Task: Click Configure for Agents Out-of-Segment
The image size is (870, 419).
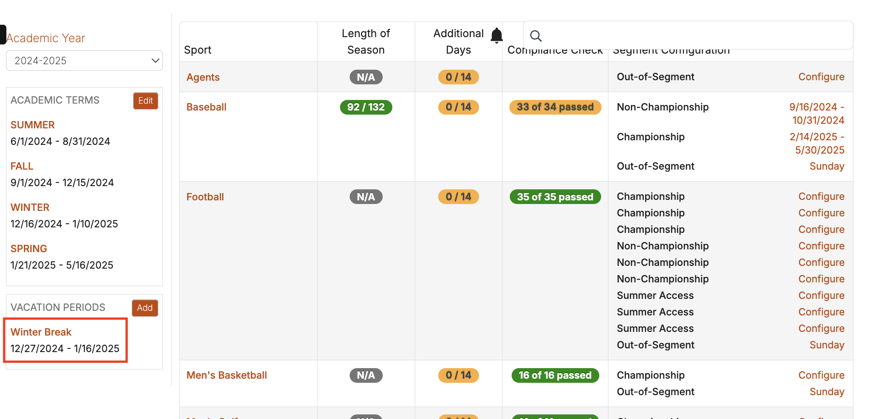Action: click(821, 77)
